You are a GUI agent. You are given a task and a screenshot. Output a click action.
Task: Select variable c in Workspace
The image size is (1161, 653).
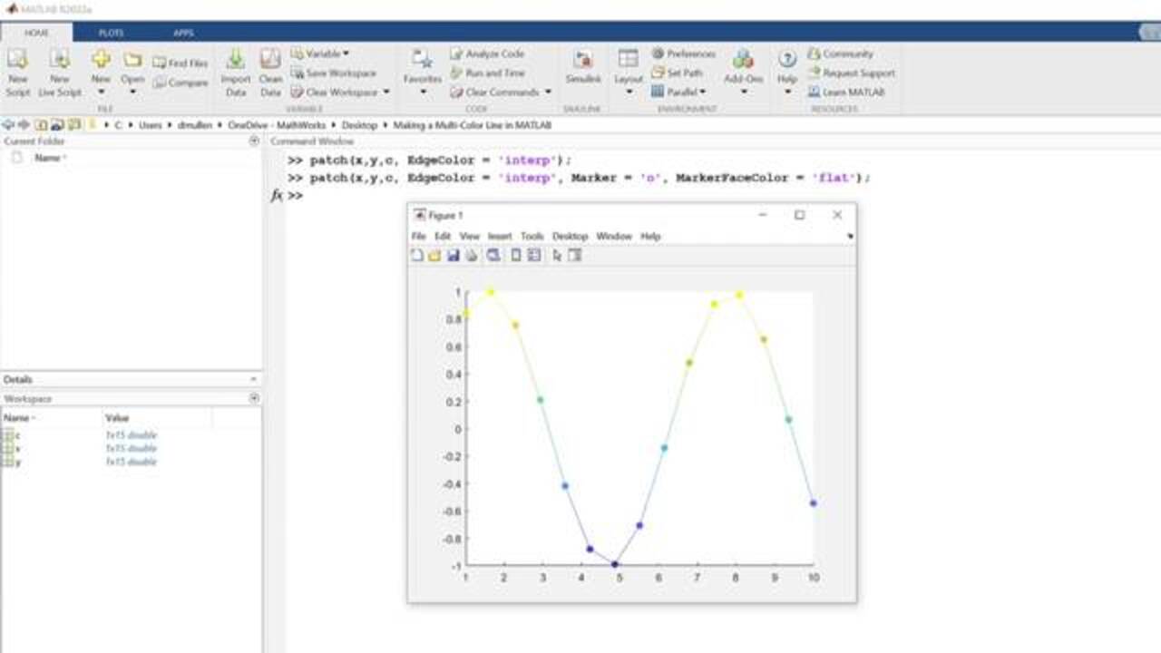coord(16,435)
